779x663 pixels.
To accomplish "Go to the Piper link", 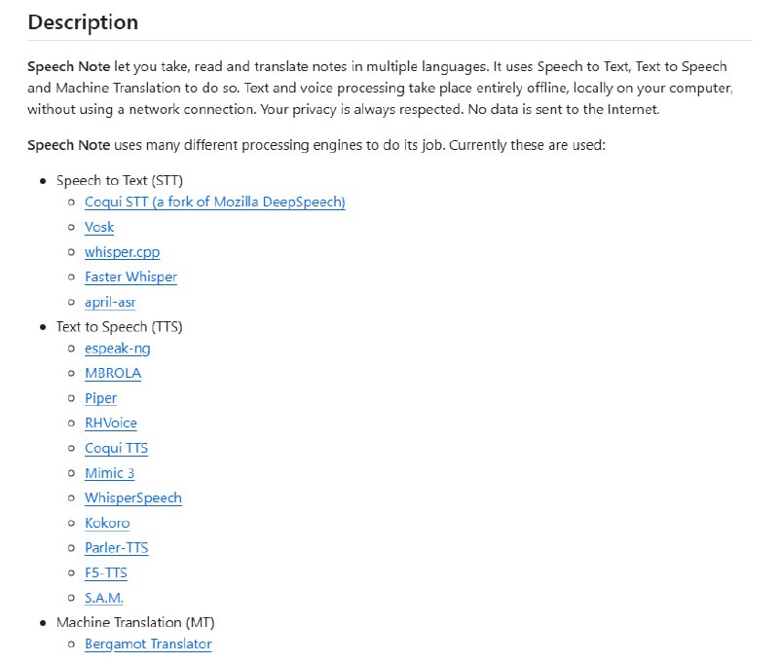I will click(x=100, y=398).
